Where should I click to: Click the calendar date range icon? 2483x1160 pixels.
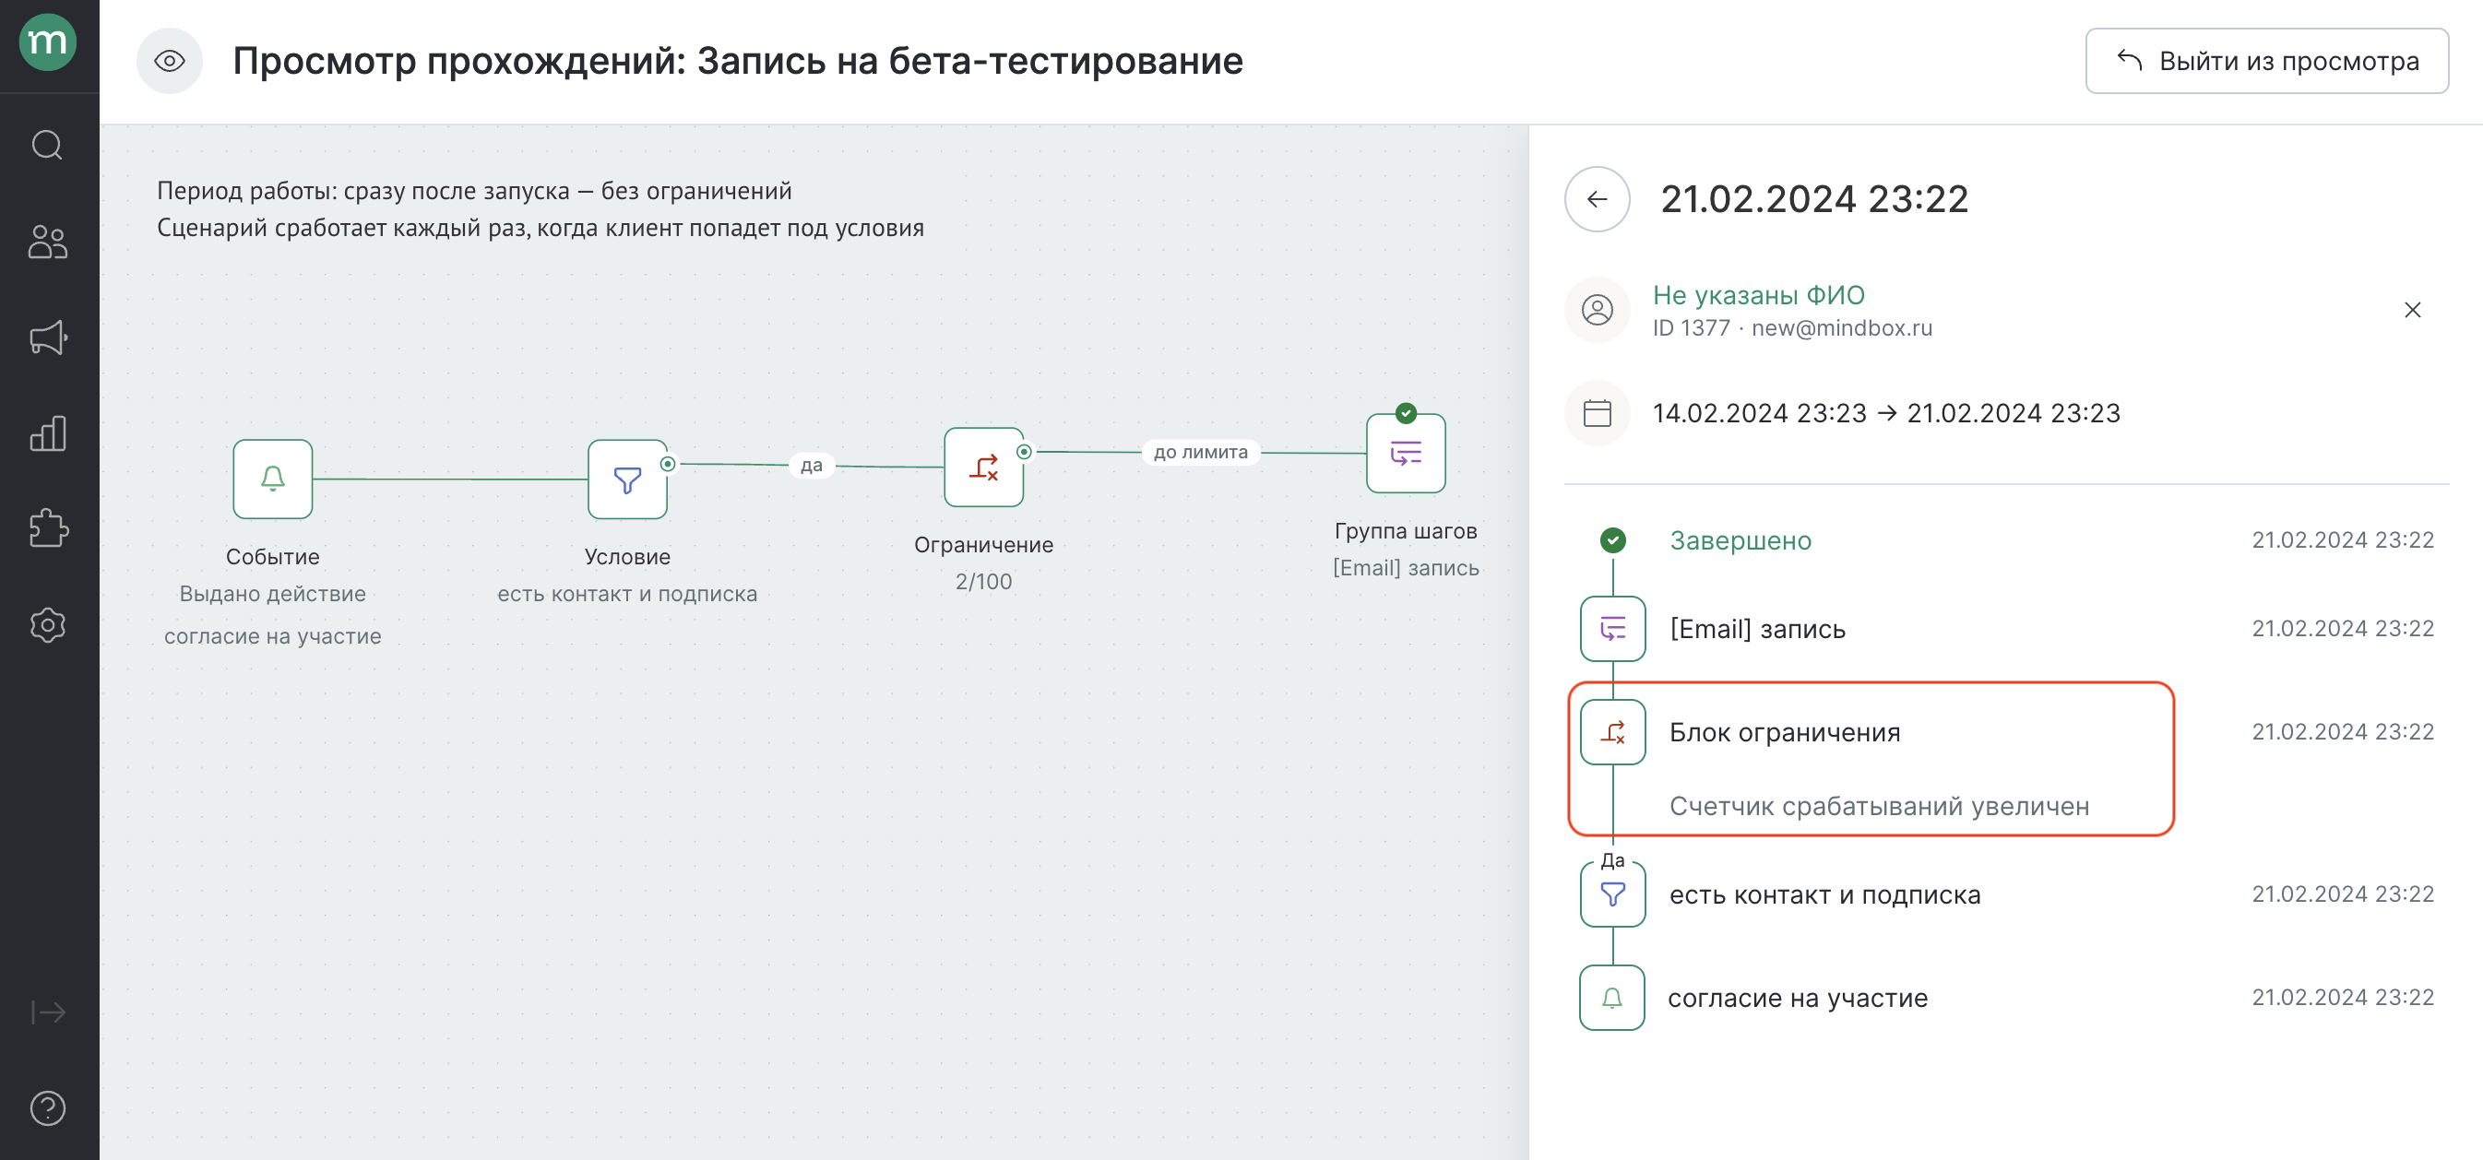tap(1597, 412)
